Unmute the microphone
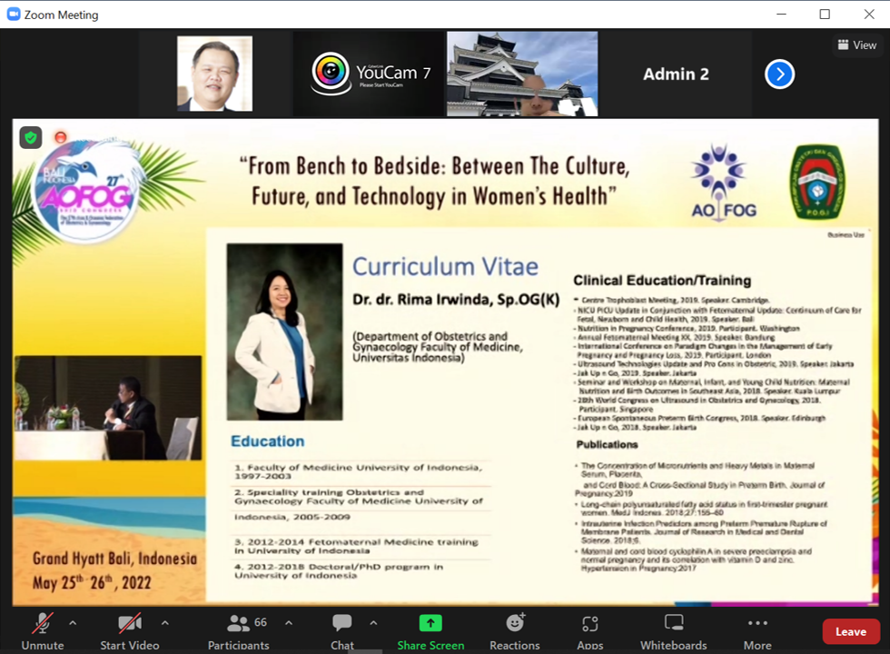Viewport: 890px width, 654px height. (x=43, y=630)
